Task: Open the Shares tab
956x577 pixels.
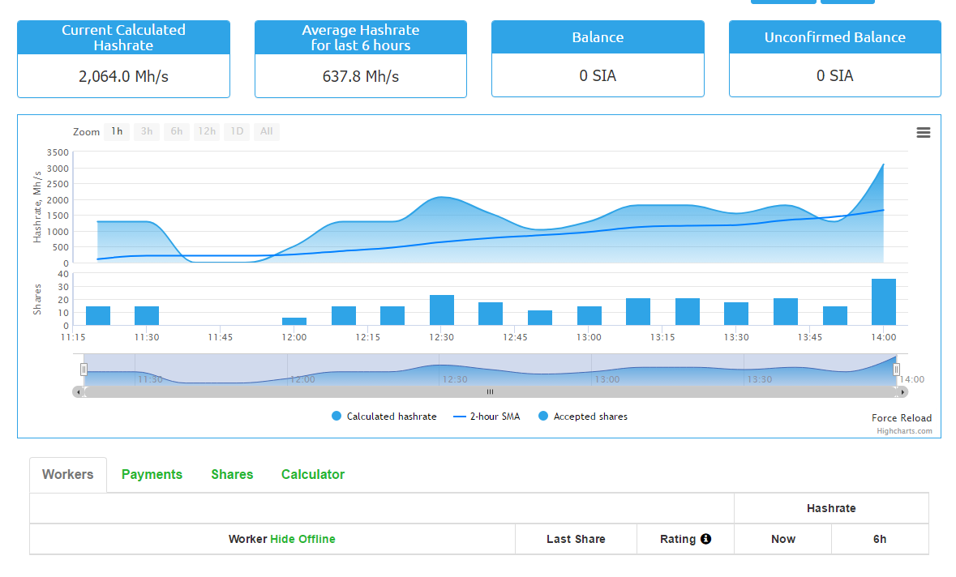Action: coord(232,475)
